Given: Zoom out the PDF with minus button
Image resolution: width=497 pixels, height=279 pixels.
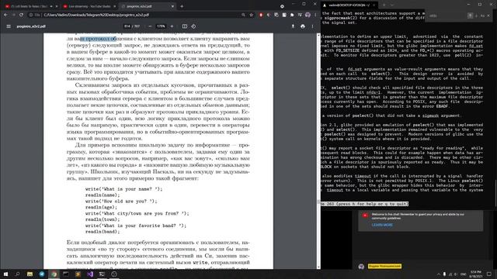Looking at the screenshot, I should (150, 26).
